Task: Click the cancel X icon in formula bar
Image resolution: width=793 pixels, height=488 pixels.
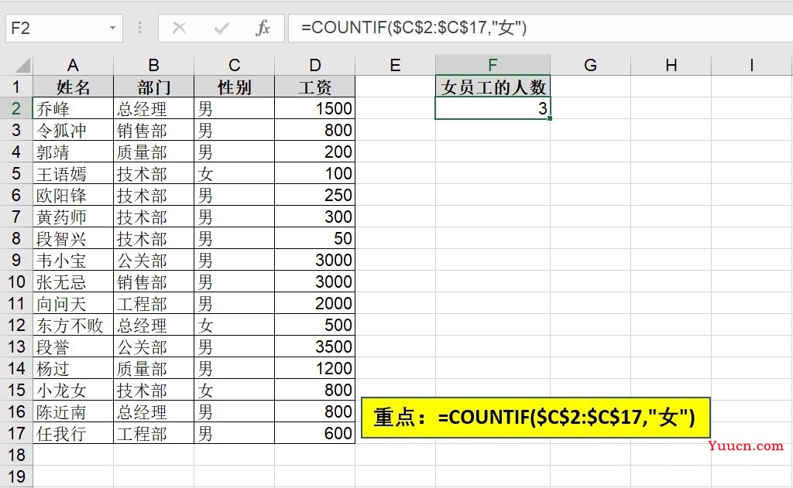Action: tap(179, 28)
